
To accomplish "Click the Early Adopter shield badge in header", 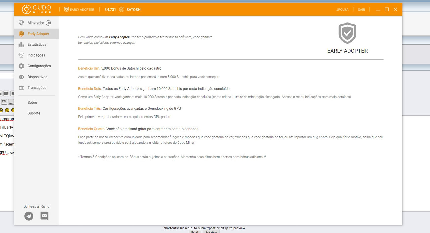I will (x=66, y=9).
